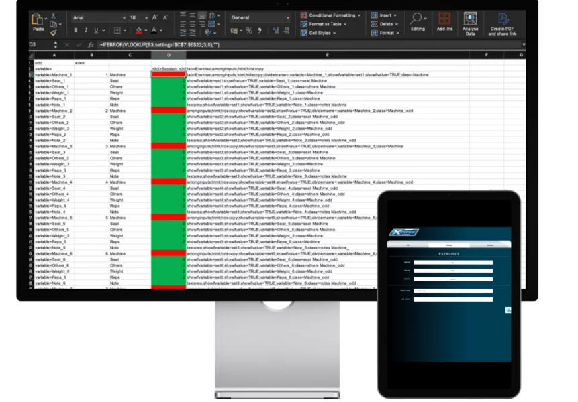Select the cell reading variable=Weight_3

coord(54,164)
